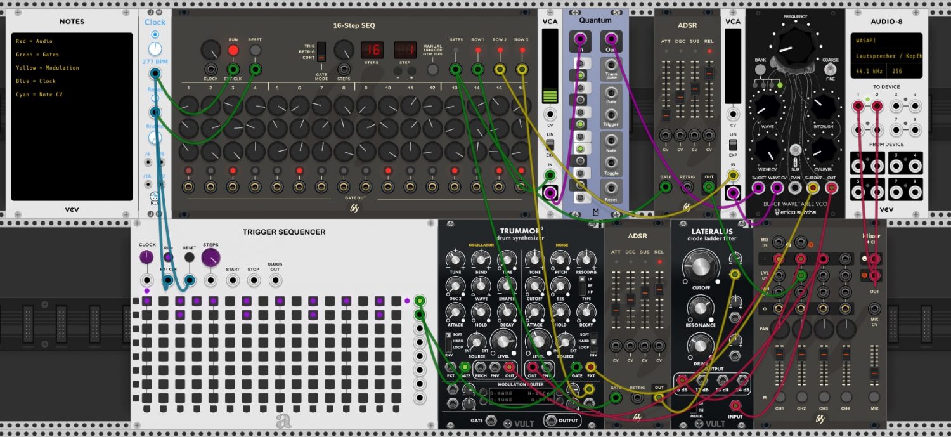Screen dimensions: 951x437
Task: Flip the GATE MODE switch on 16-Step SEQ
Action: 322,51
